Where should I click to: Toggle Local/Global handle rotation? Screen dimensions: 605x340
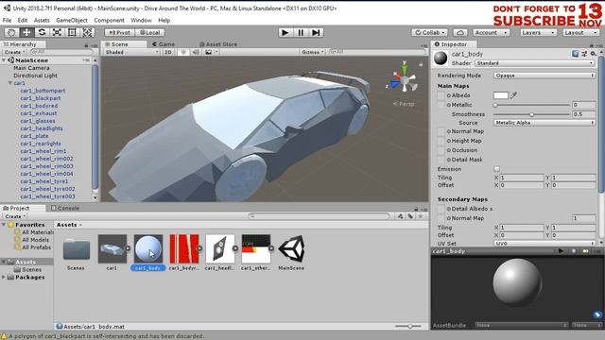(x=150, y=33)
